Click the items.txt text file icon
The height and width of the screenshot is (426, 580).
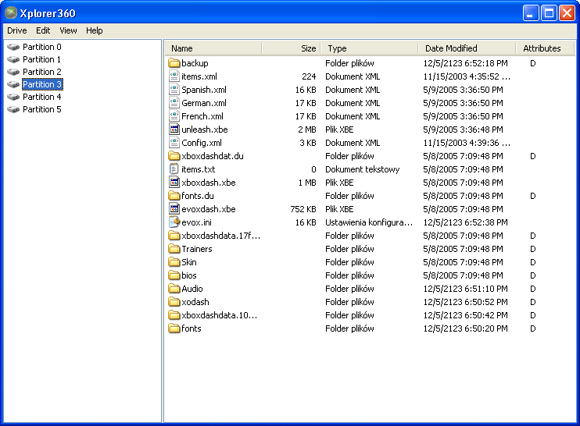click(x=174, y=169)
